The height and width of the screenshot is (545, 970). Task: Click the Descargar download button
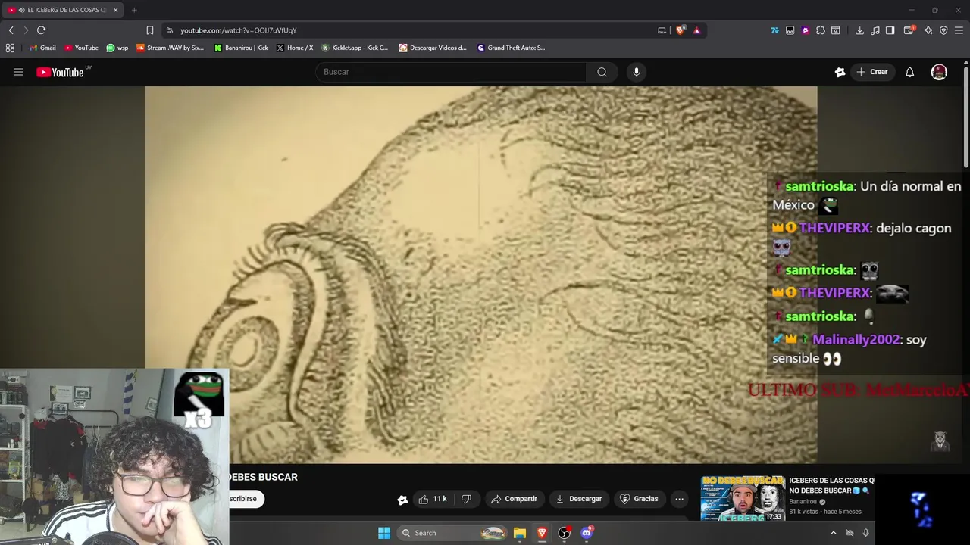[578, 499]
